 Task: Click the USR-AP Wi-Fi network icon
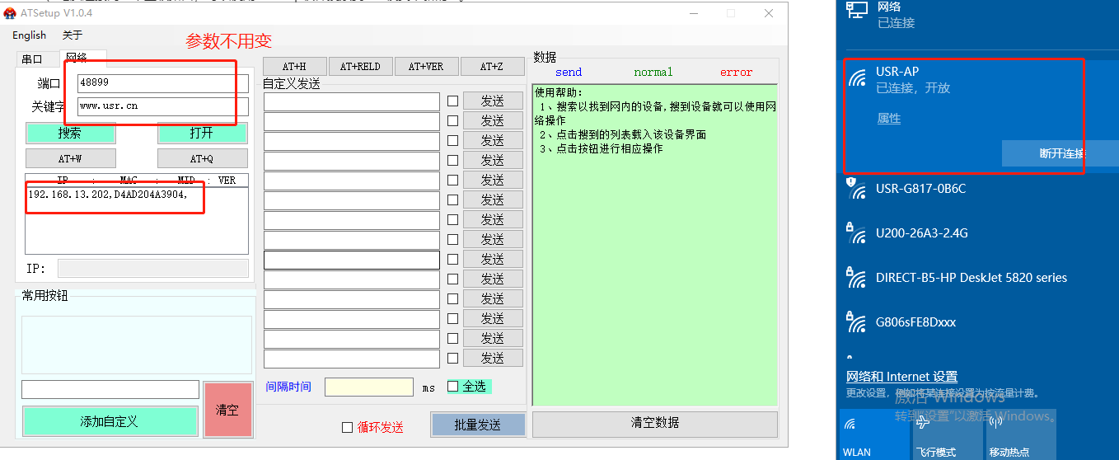click(858, 77)
